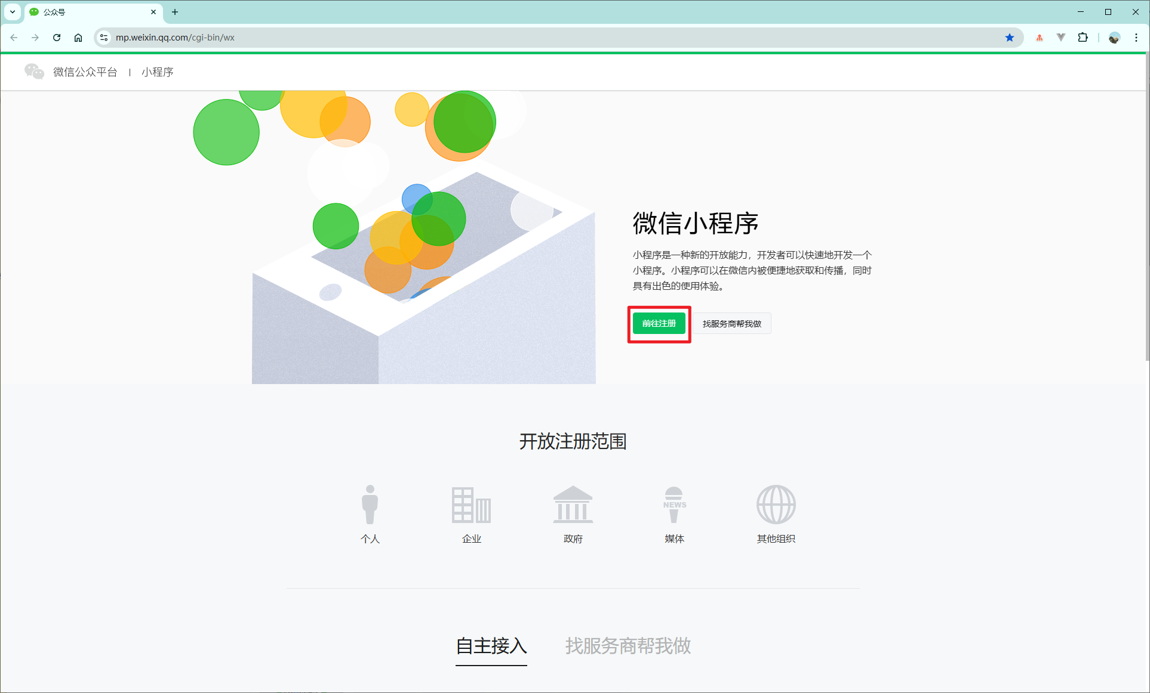Viewport: 1150px width, 693px height.
Task: Click the red extension icon in toolbar
Action: (1040, 38)
